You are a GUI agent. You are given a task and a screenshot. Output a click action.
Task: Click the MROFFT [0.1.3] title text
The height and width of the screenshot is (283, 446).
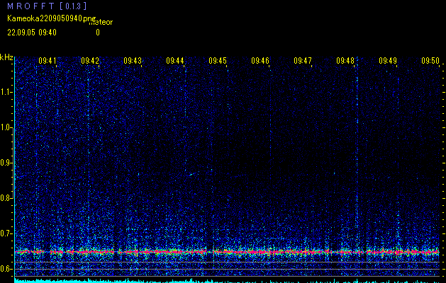click(48, 6)
